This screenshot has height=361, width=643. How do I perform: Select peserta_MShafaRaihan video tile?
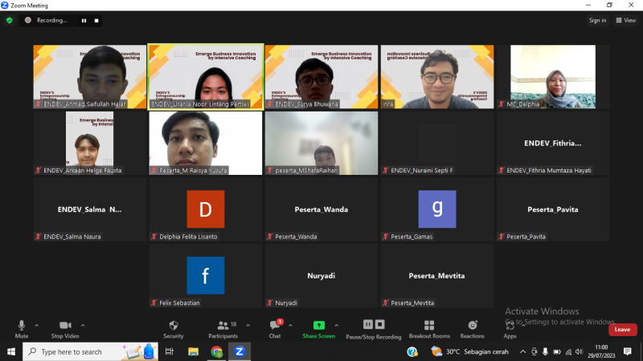tap(321, 144)
